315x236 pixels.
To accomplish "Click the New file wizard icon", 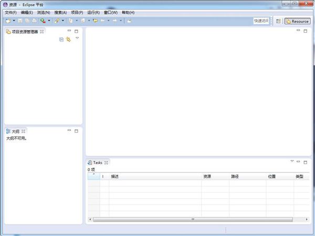I will click(7, 21).
